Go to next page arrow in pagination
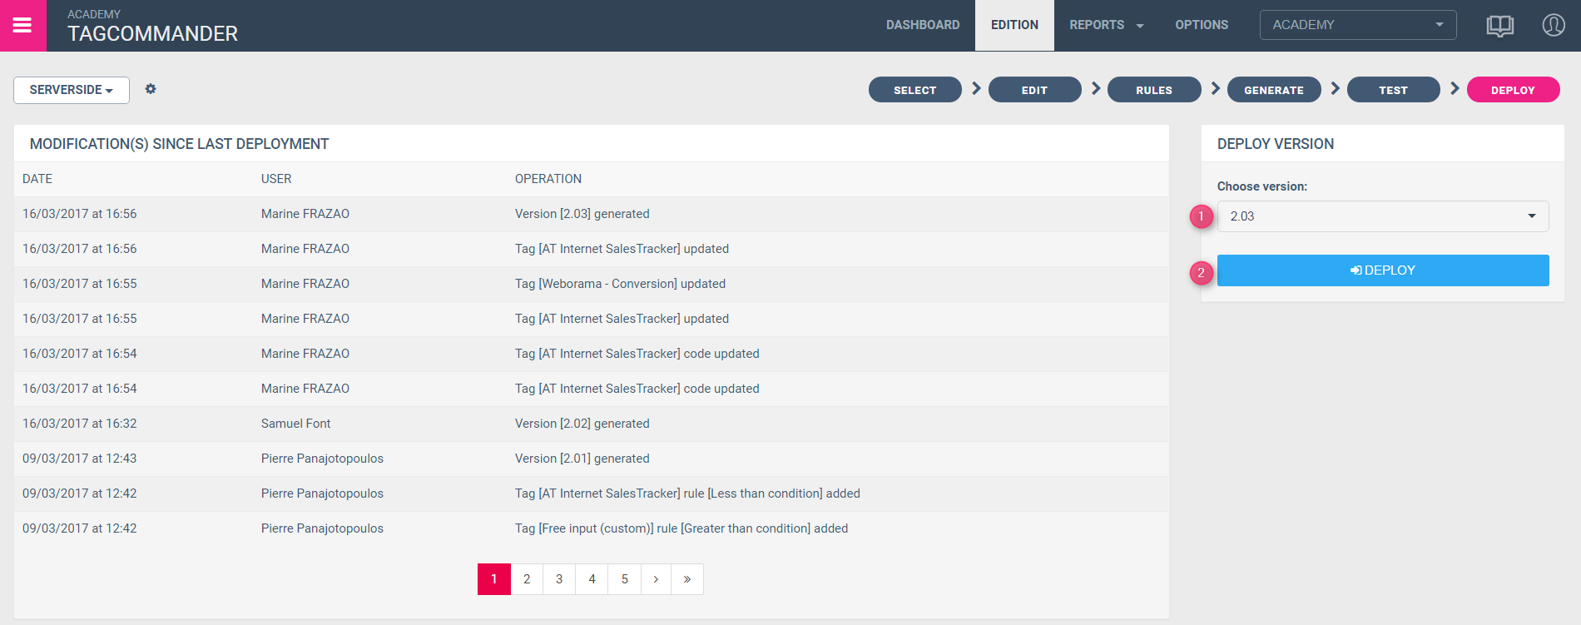1581x625 pixels. click(656, 579)
